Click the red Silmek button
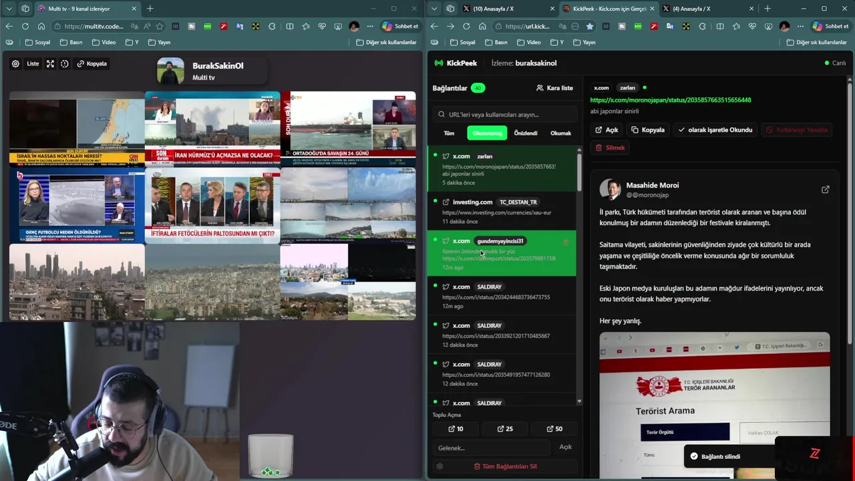Screen dimensions: 855x481 click(x=610, y=148)
